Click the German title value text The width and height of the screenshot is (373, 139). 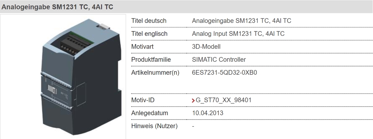(x=242, y=21)
